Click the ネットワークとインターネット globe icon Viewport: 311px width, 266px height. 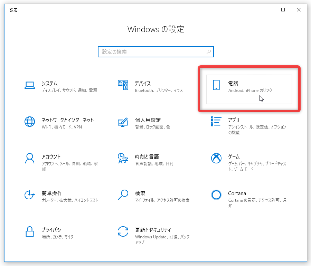pyautogui.click(x=30, y=122)
